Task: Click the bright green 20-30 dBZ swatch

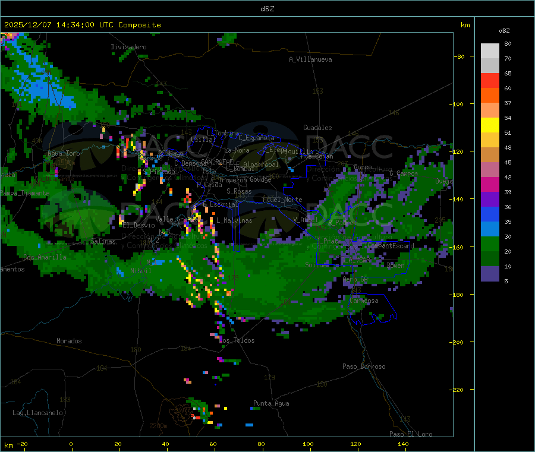Action: coord(490,244)
